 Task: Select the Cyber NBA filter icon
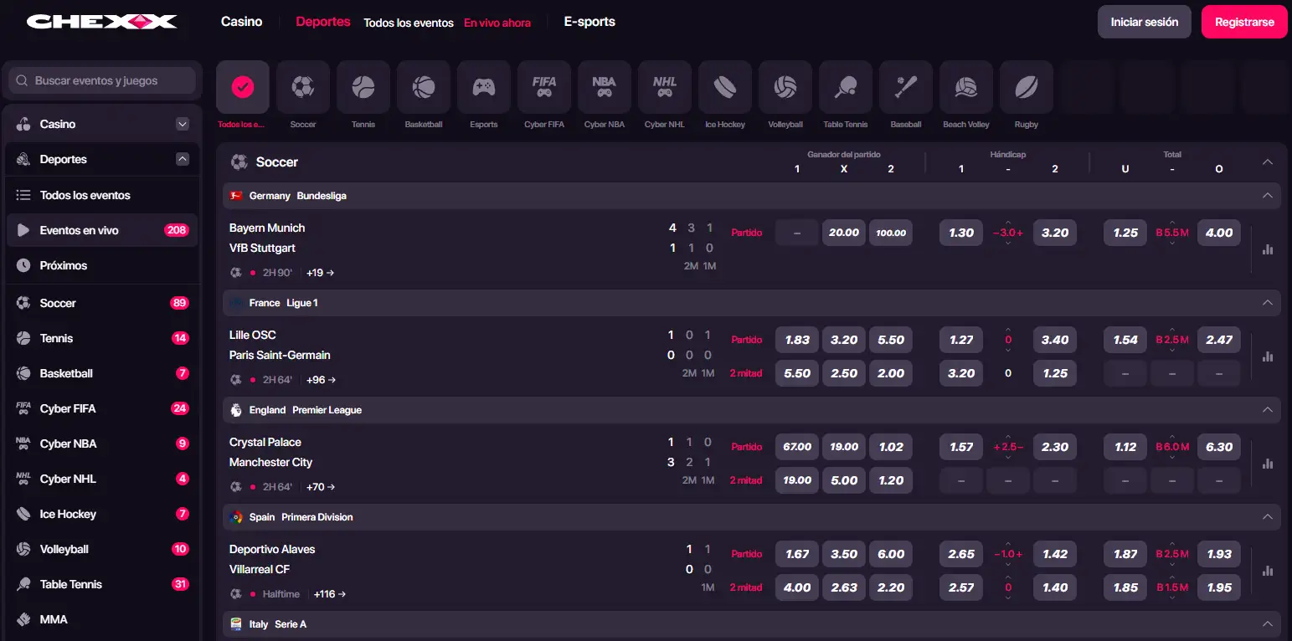(x=605, y=87)
